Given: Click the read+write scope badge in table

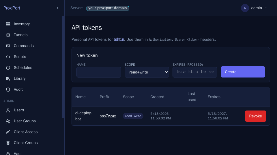Looking at the screenshot, I should (x=133, y=116).
